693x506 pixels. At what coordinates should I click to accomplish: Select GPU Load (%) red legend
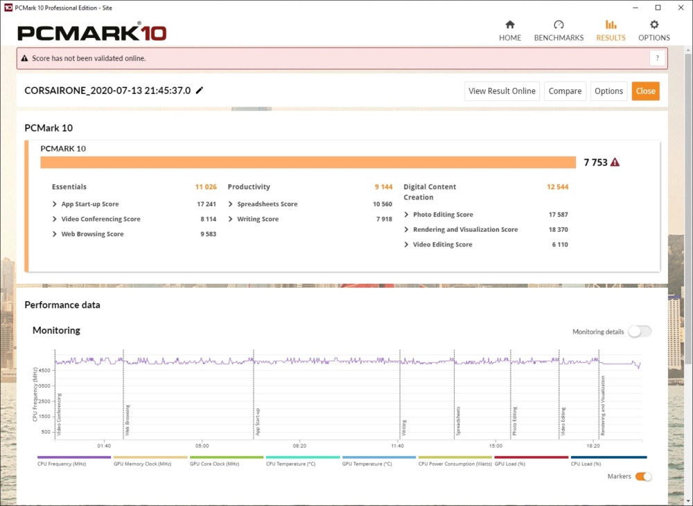tap(532, 461)
